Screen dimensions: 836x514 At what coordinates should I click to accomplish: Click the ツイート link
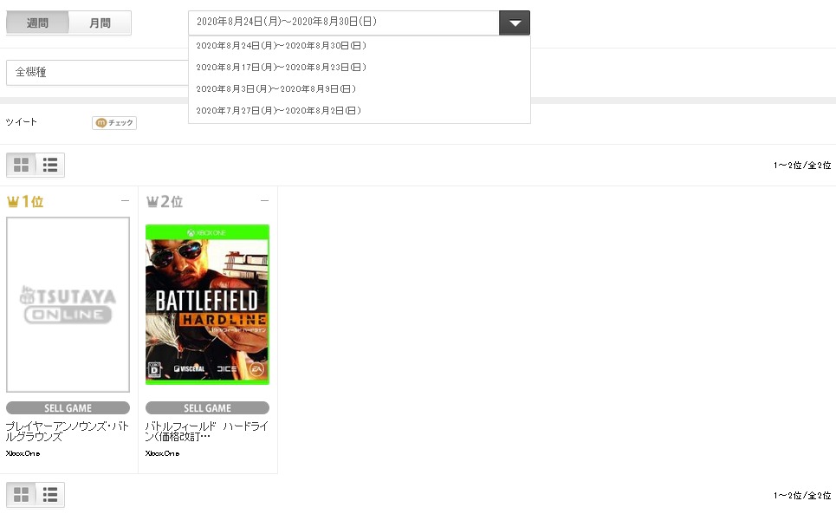pyautogui.click(x=22, y=122)
